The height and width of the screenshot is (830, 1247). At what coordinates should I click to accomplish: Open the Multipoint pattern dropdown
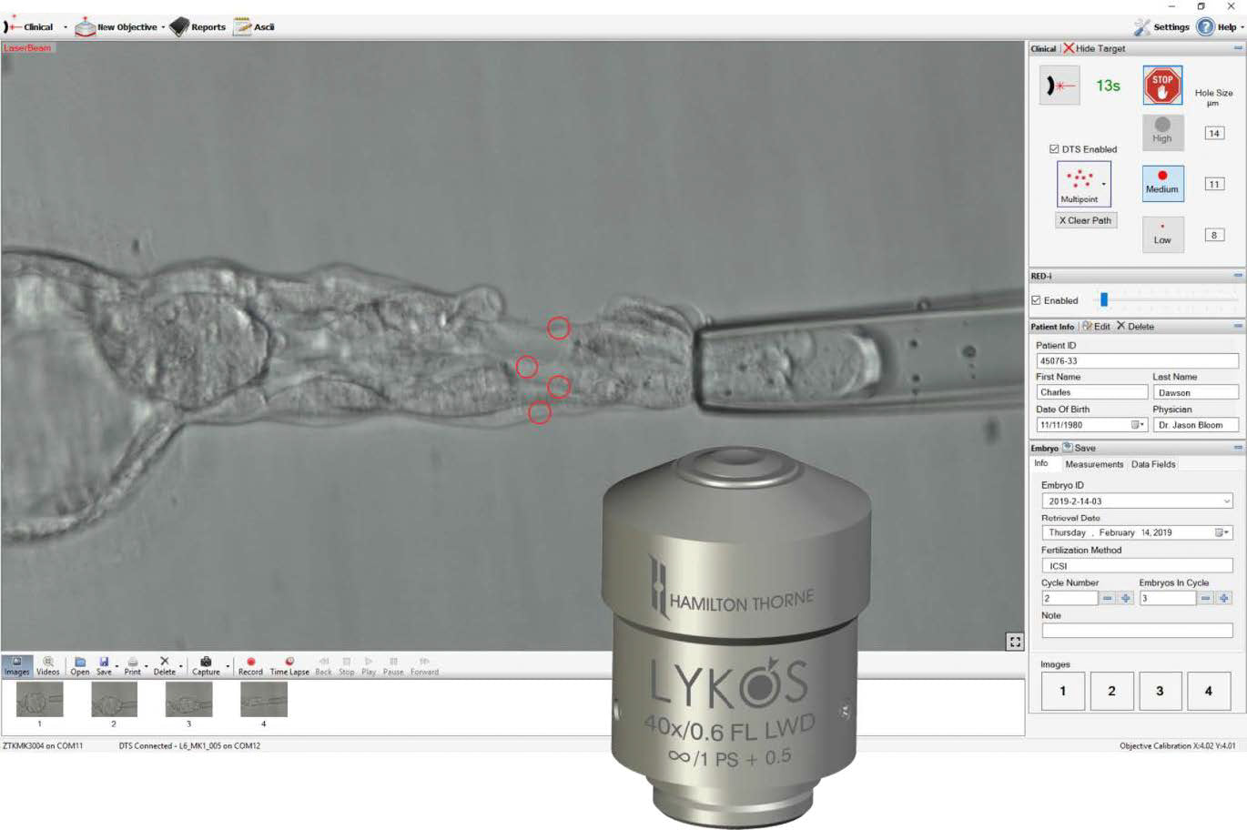(1104, 184)
